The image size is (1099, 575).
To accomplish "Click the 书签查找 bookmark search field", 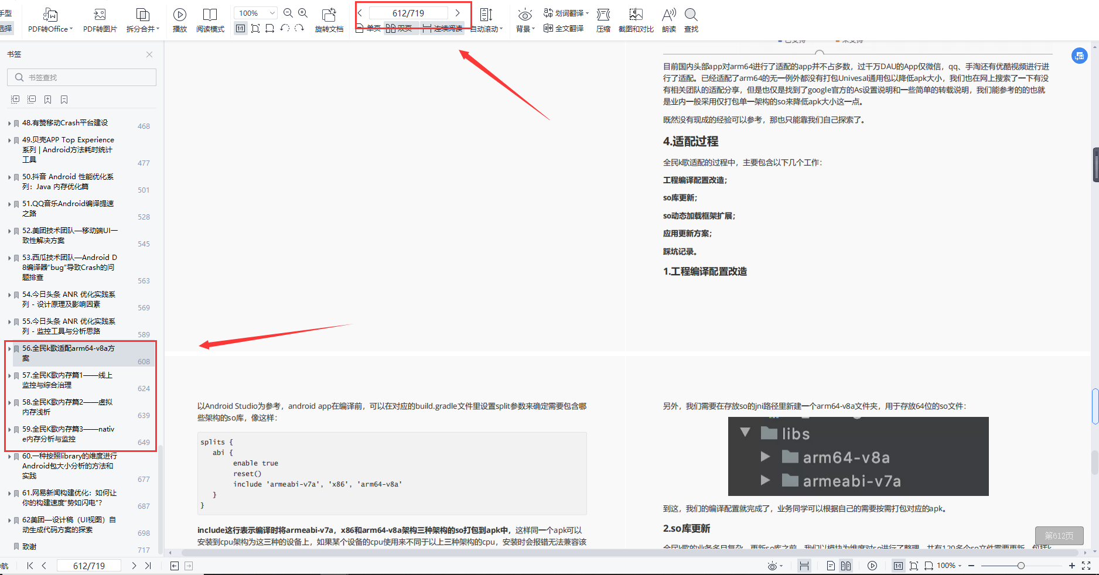I will coord(81,77).
